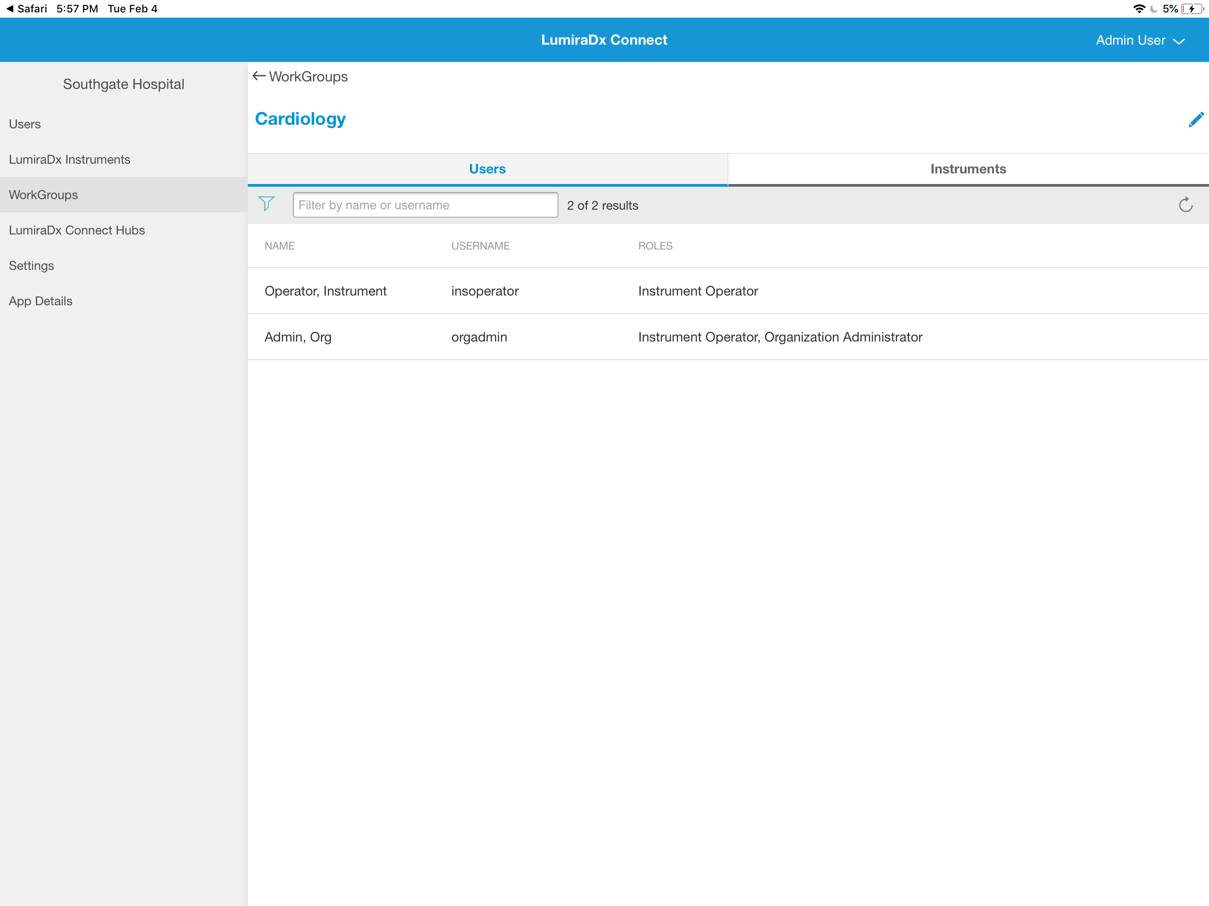Open LumiraDx Instruments in the sidebar

tap(123, 160)
